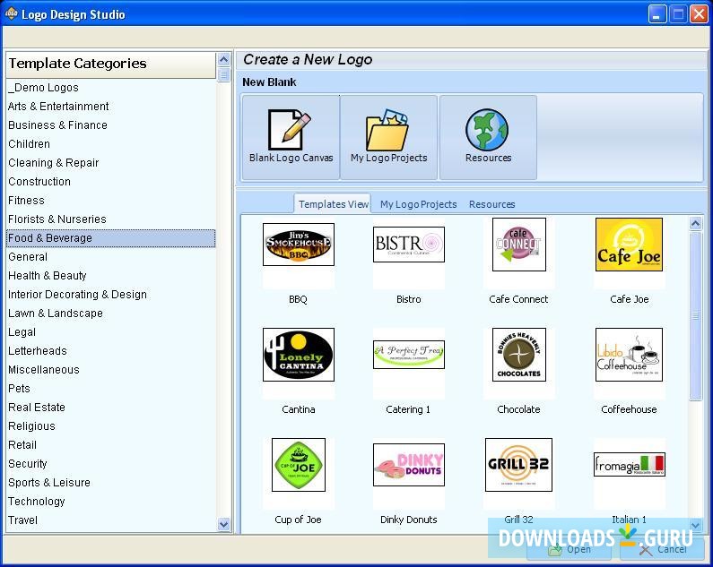
Task: Select the Cafe Connect template thumbnail
Action: click(x=519, y=245)
